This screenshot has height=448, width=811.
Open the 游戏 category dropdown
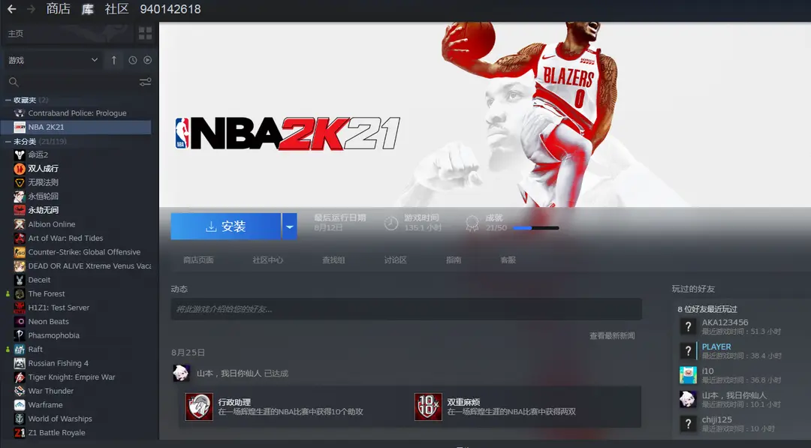(53, 61)
